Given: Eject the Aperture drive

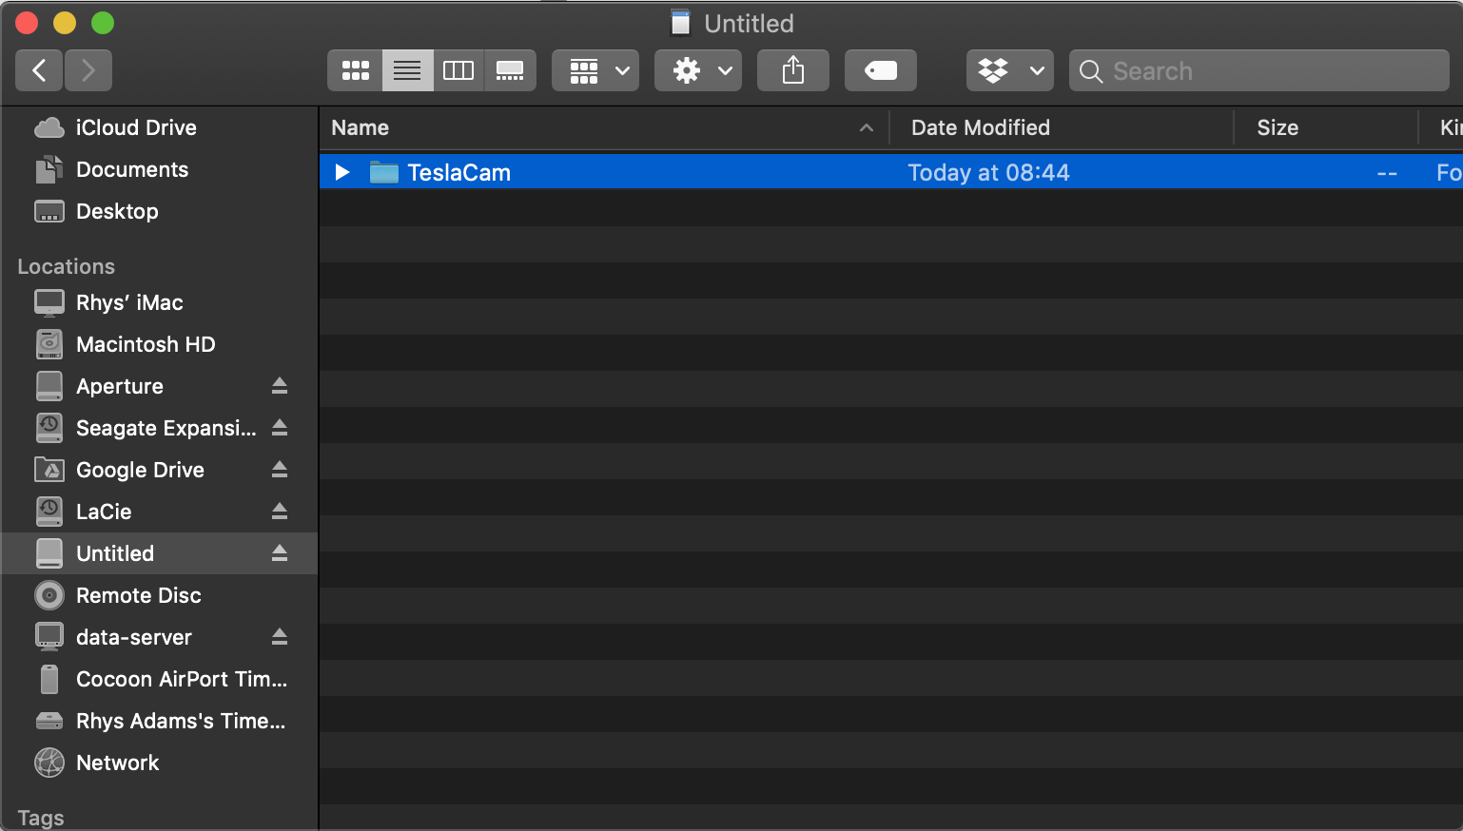Looking at the screenshot, I should click(280, 386).
